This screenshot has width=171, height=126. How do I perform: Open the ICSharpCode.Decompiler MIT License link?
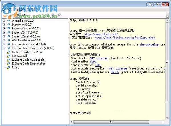click(x=118, y=69)
